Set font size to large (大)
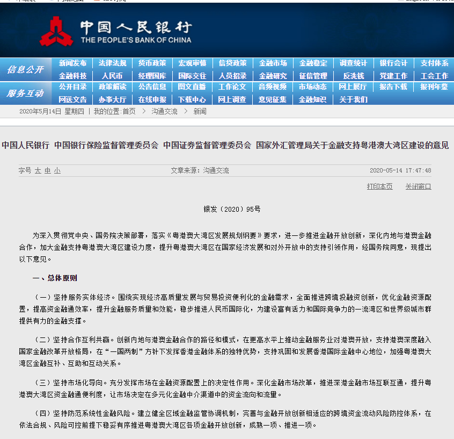This screenshot has height=439, width=454. 38,171
